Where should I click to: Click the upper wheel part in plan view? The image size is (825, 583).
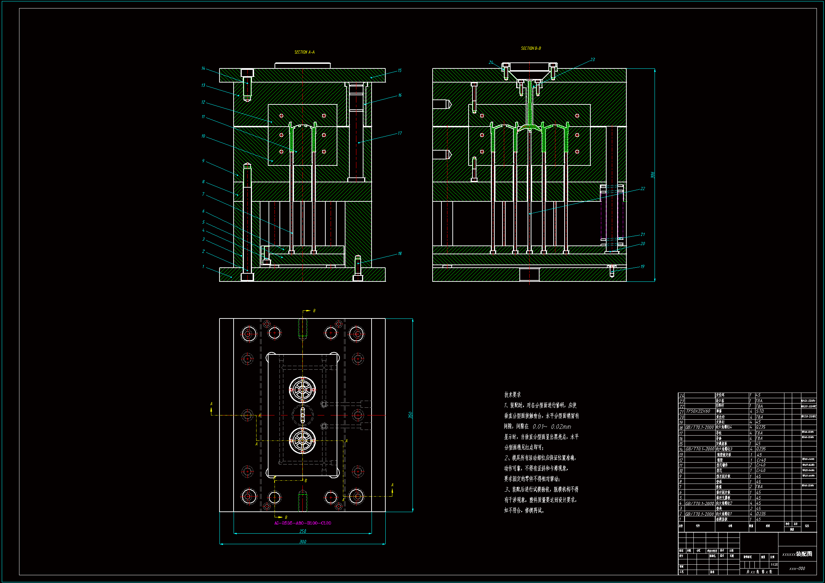click(302, 390)
